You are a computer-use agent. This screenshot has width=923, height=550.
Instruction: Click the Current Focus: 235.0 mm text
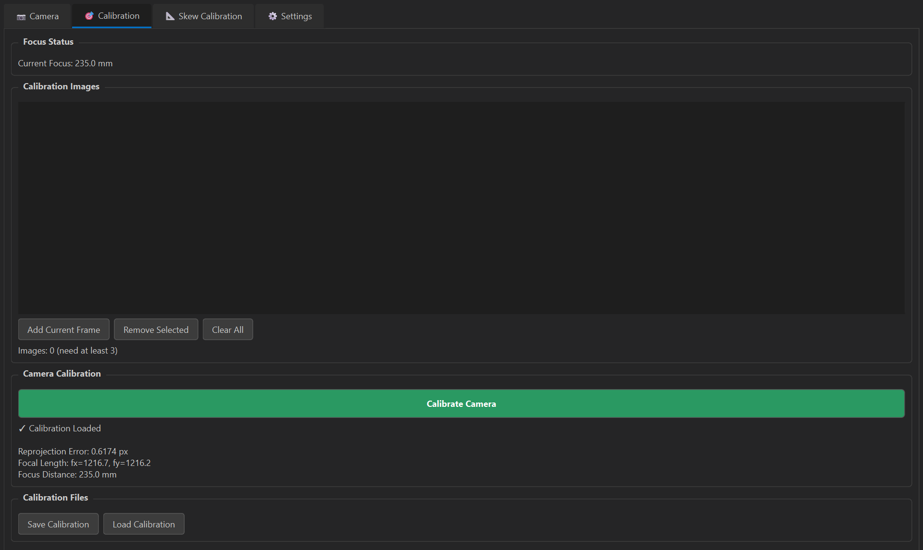click(65, 63)
